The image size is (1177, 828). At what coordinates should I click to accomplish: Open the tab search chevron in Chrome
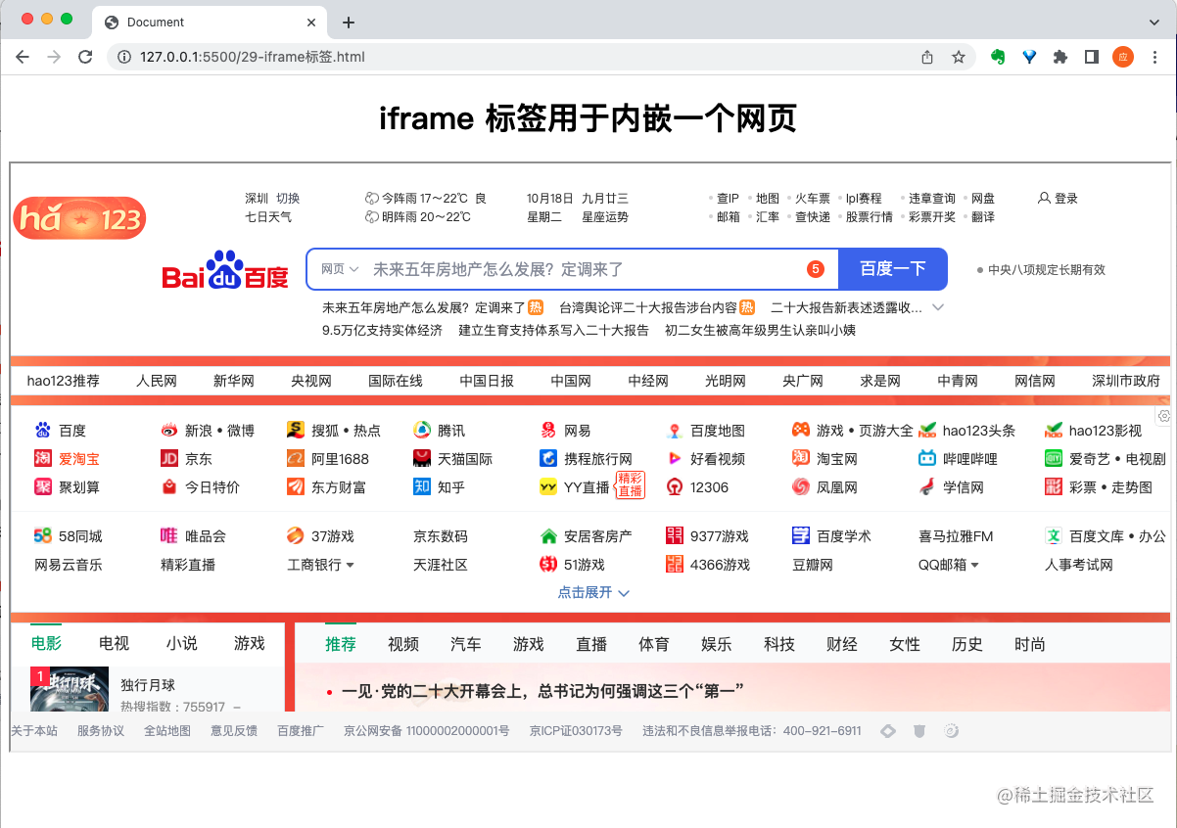click(x=1154, y=22)
